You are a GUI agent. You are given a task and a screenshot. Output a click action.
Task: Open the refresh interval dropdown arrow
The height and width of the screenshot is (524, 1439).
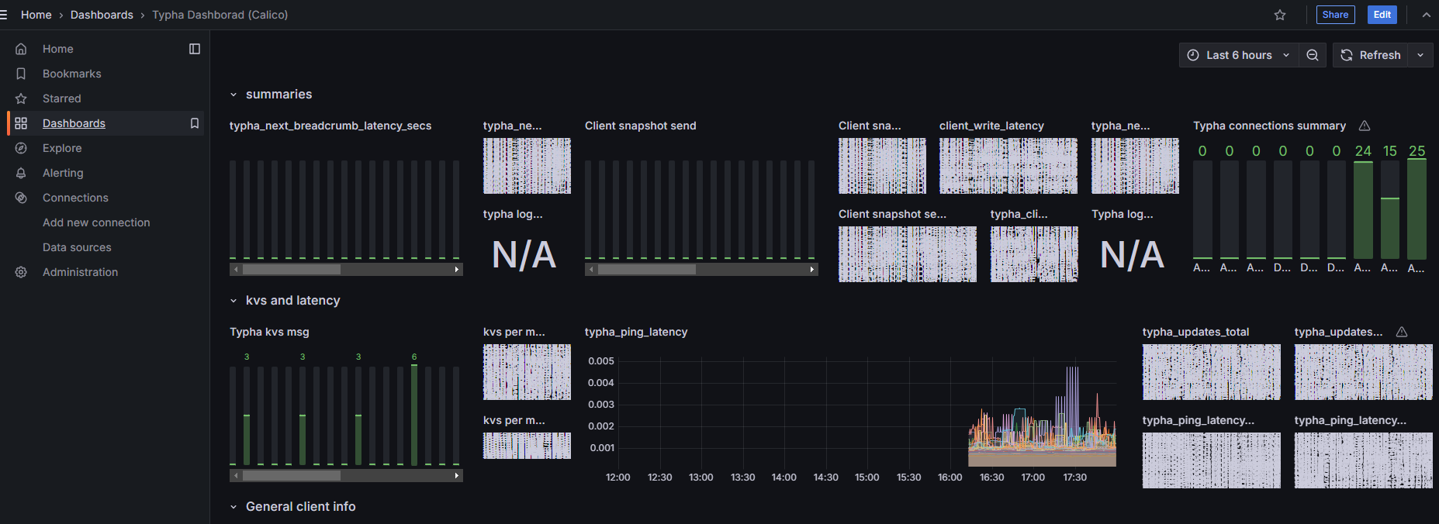[x=1420, y=55]
